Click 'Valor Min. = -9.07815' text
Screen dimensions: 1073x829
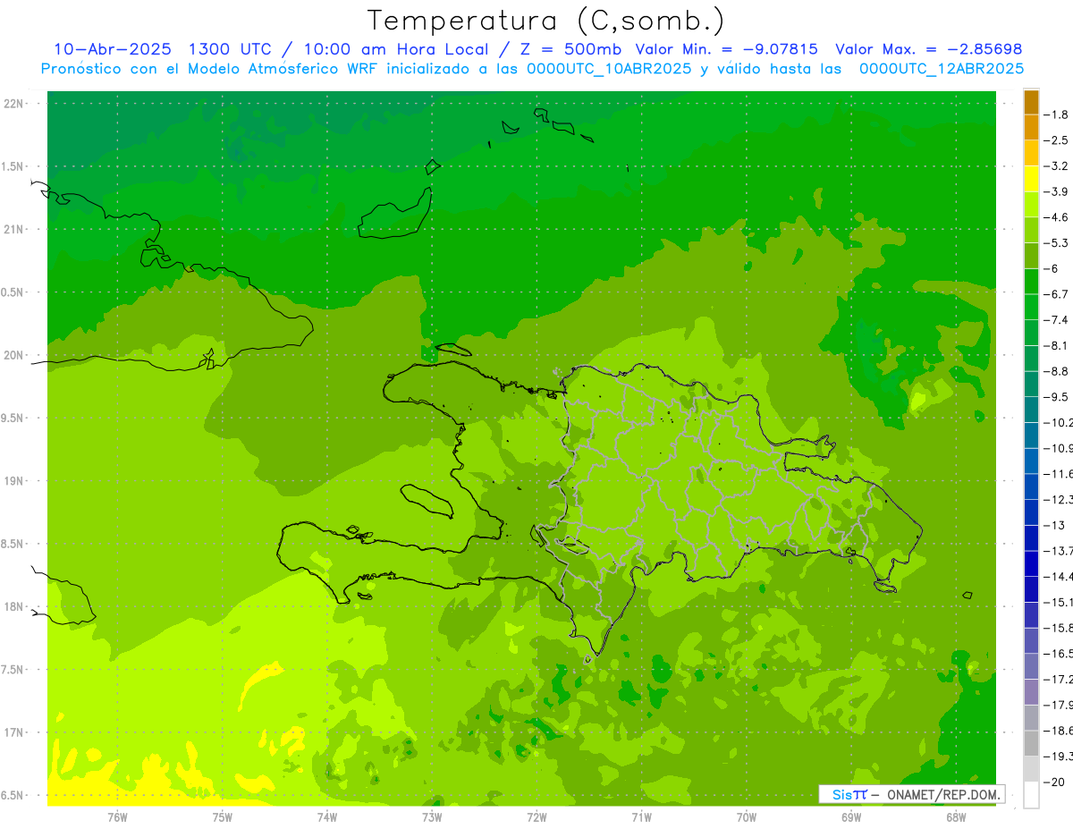coord(727,49)
